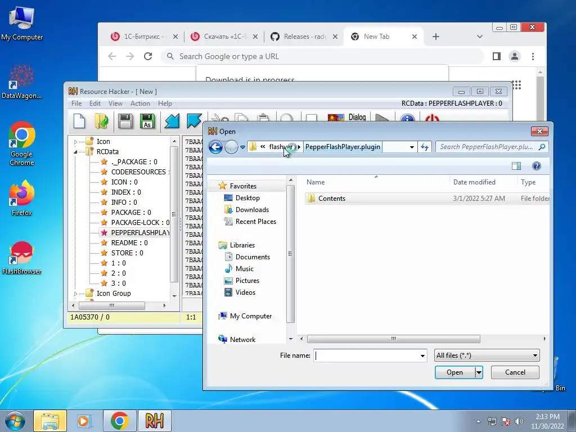The image size is (576, 432).
Task: Open the Chrome profile avatar icon
Action: pyautogui.click(x=515, y=56)
